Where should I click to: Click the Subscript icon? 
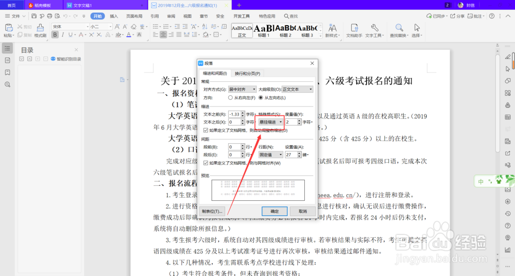(x=99, y=34)
